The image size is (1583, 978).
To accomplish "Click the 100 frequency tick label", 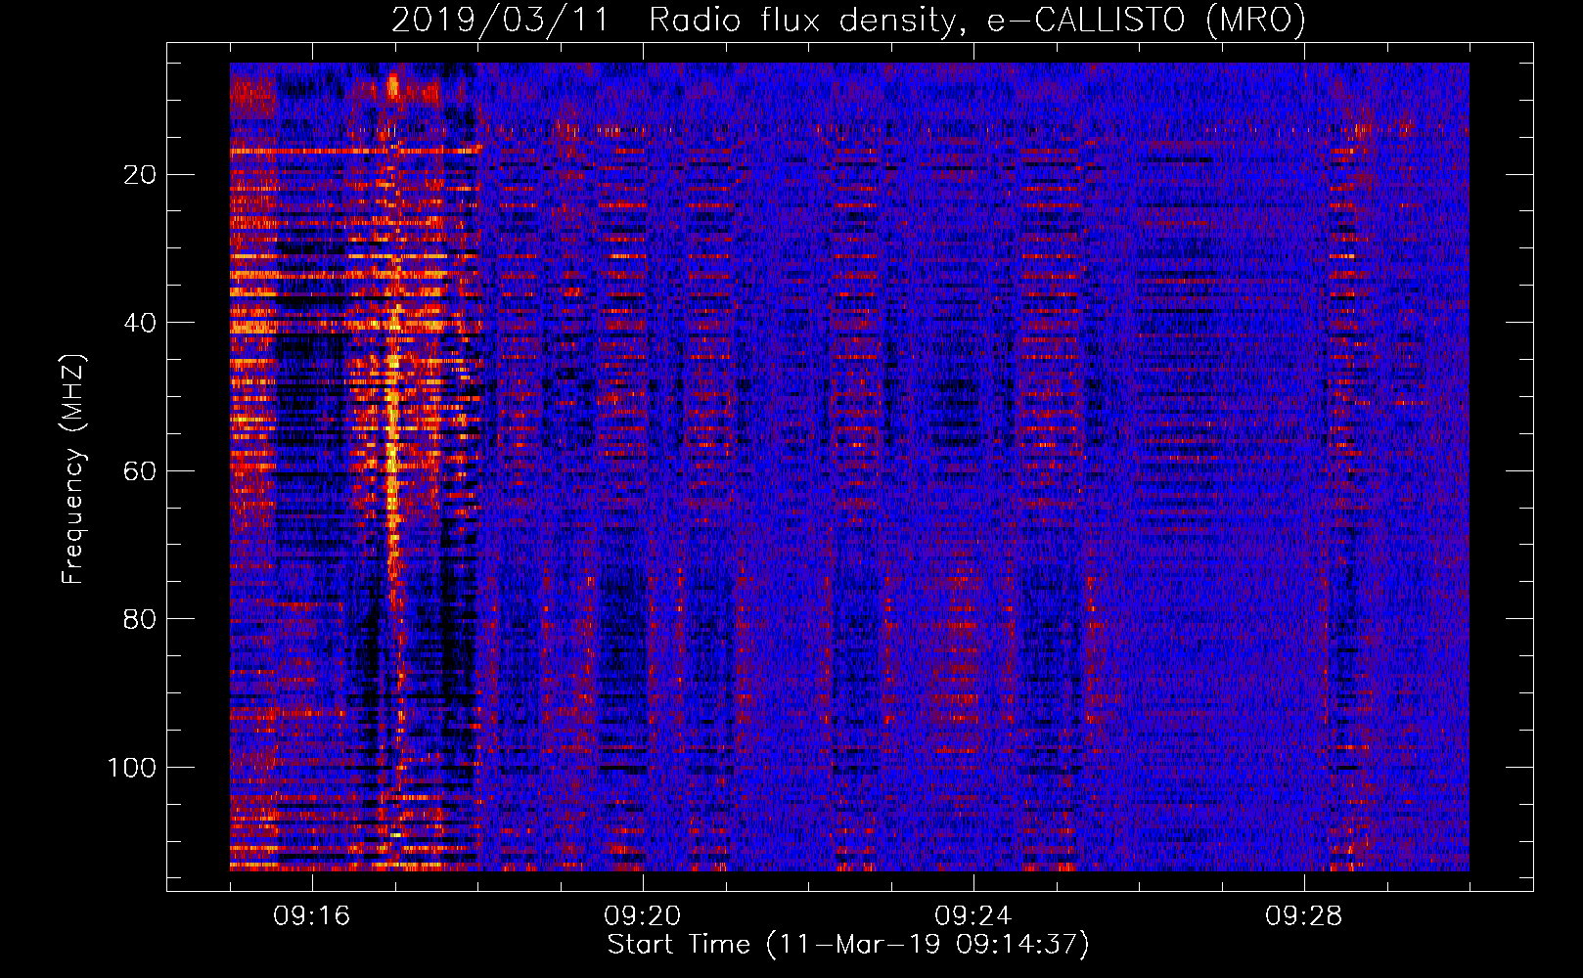I will [132, 768].
